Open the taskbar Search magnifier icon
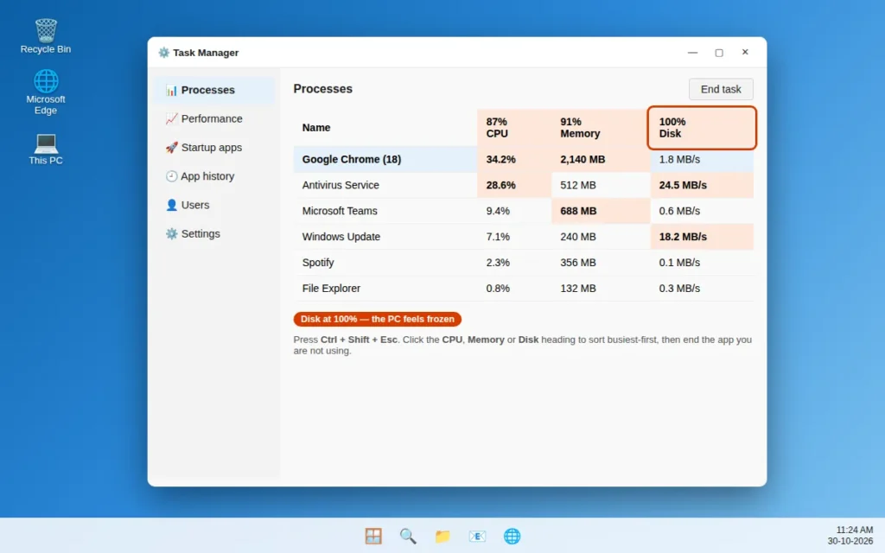 [x=408, y=536]
